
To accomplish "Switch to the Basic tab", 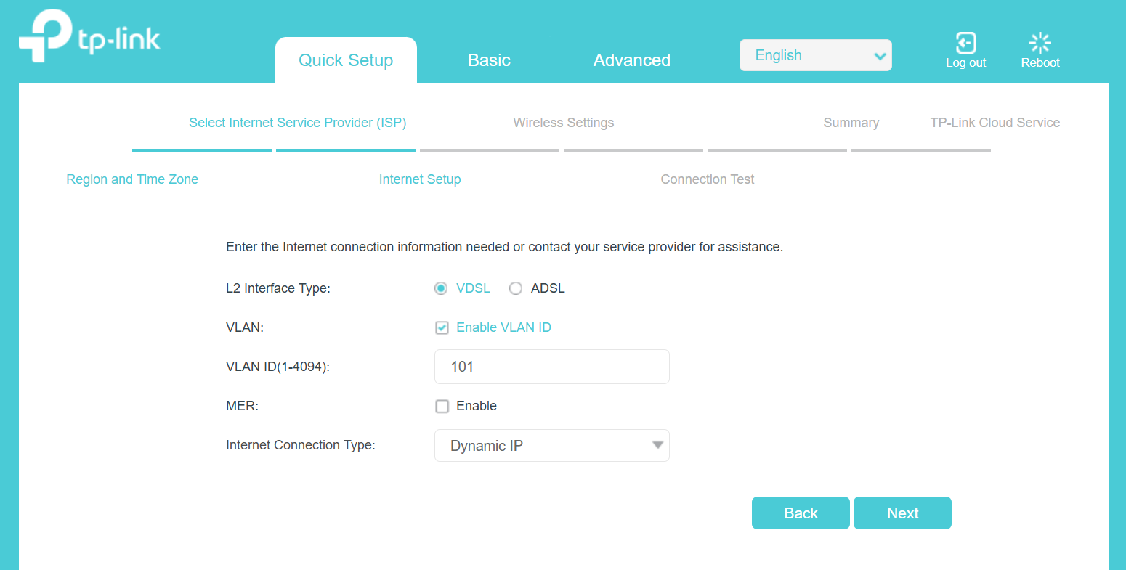I will pyautogui.click(x=489, y=60).
